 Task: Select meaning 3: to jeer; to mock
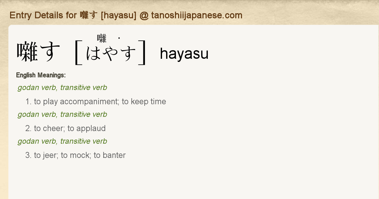[x=75, y=155]
